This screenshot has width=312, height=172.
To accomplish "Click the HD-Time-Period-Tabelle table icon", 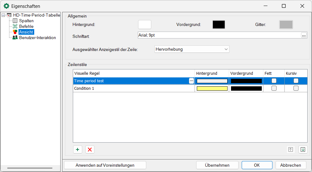I will coord(9,15).
